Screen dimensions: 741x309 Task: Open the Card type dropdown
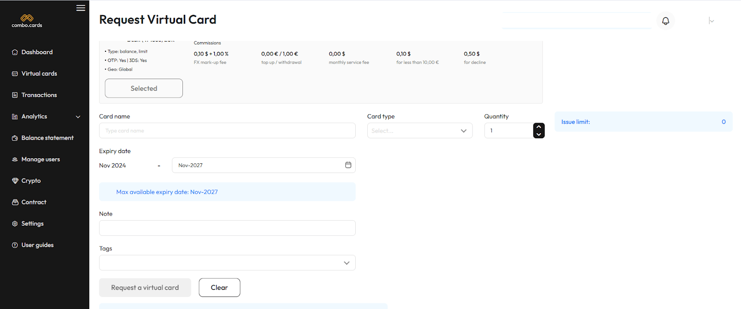pyautogui.click(x=420, y=131)
